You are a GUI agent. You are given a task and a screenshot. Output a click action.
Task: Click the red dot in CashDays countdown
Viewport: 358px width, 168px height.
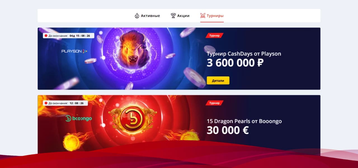pyautogui.click(x=46, y=36)
